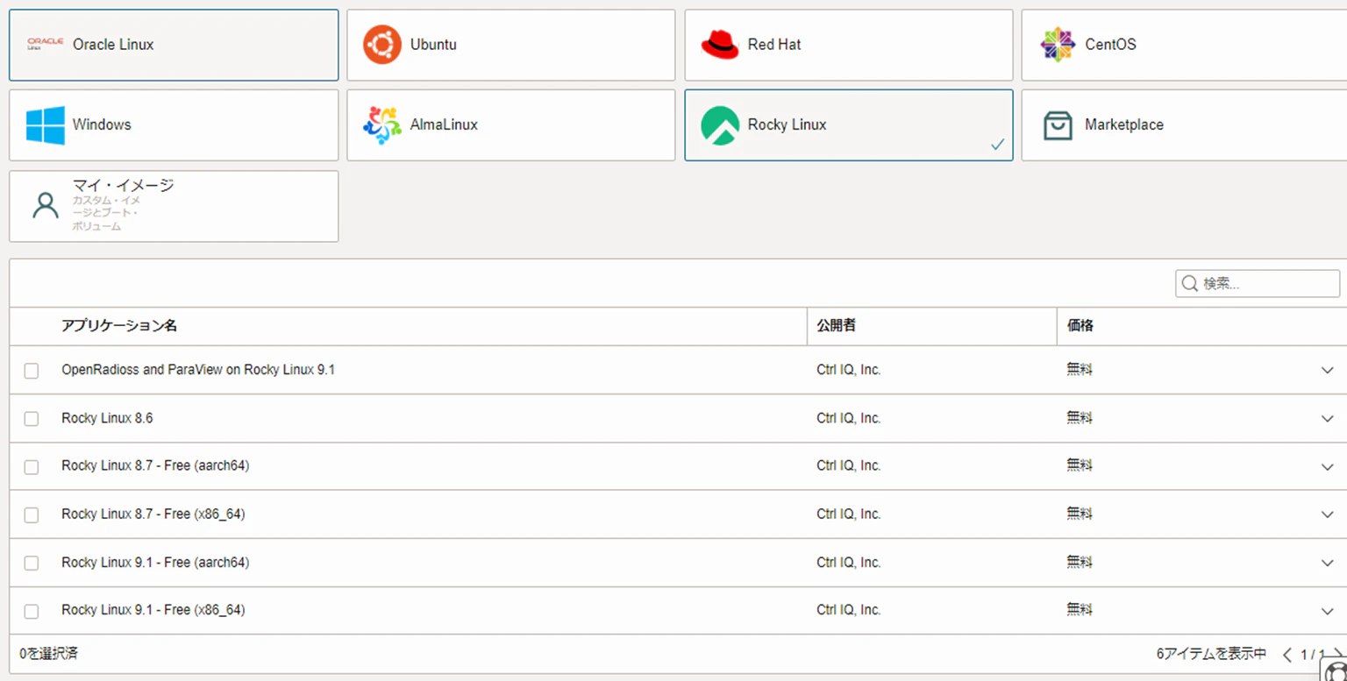Image resolution: width=1347 pixels, height=681 pixels.
Task: Click the Marketplace shopping bag icon
Action: coord(1058,125)
